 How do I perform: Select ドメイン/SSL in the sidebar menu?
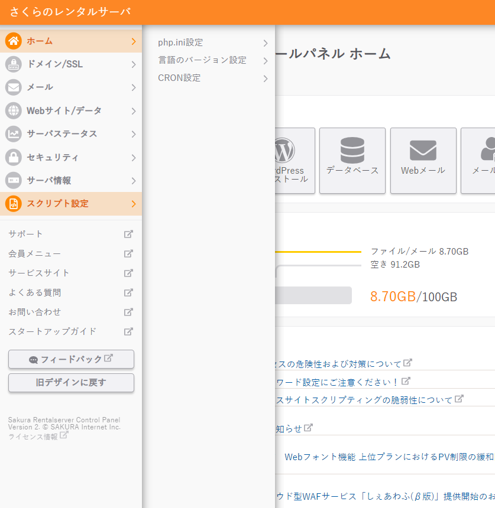pos(71,64)
